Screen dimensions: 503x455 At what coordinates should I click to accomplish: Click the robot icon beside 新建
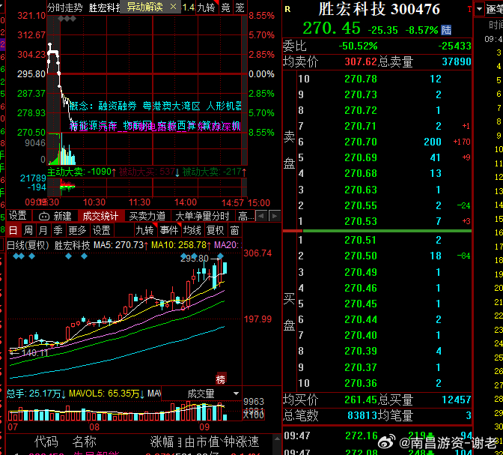(x=44, y=216)
